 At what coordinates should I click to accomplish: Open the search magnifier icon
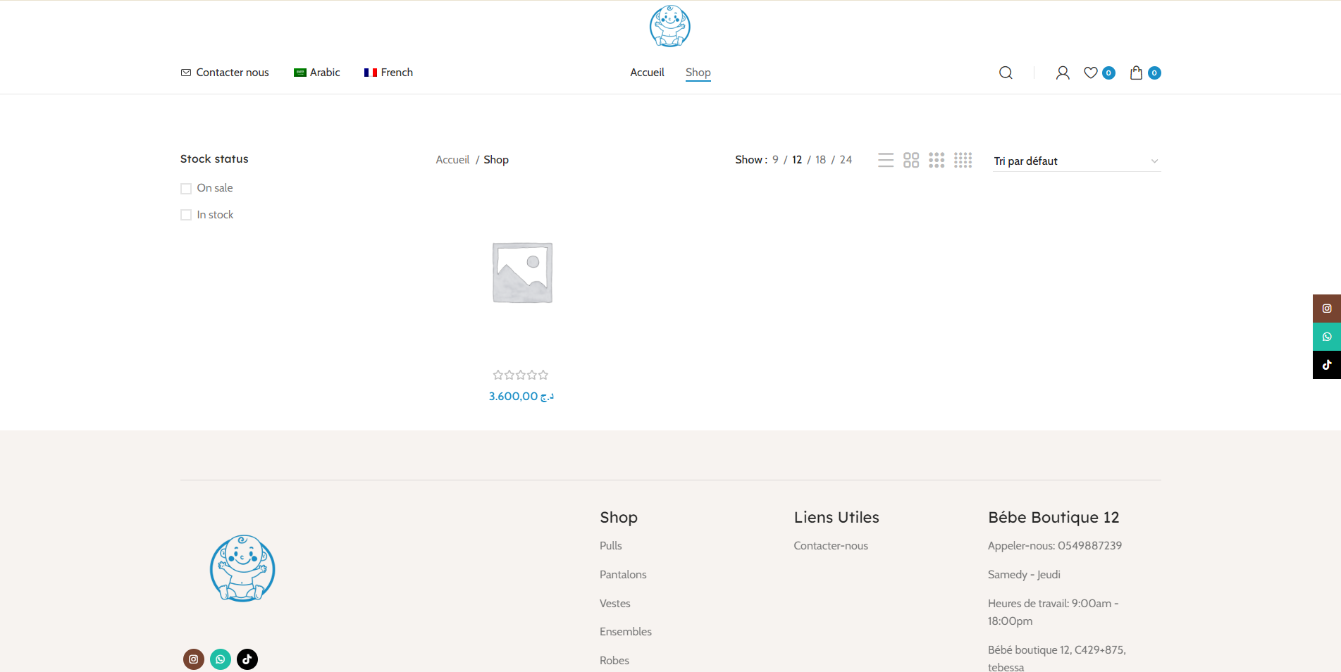[1006, 73]
